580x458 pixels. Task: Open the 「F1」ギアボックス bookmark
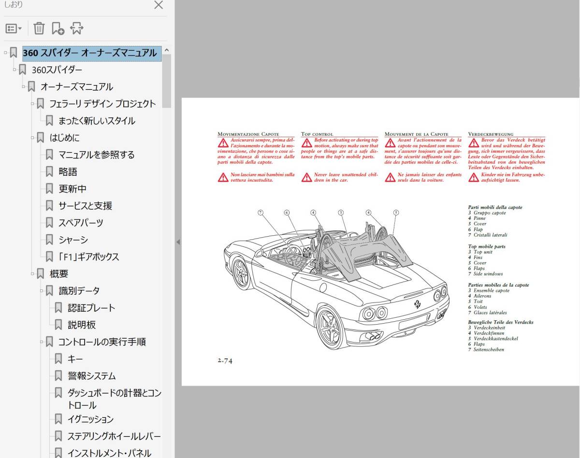[x=88, y=257]
